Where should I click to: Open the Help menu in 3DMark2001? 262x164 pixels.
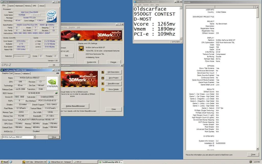(x=79, y=27)
